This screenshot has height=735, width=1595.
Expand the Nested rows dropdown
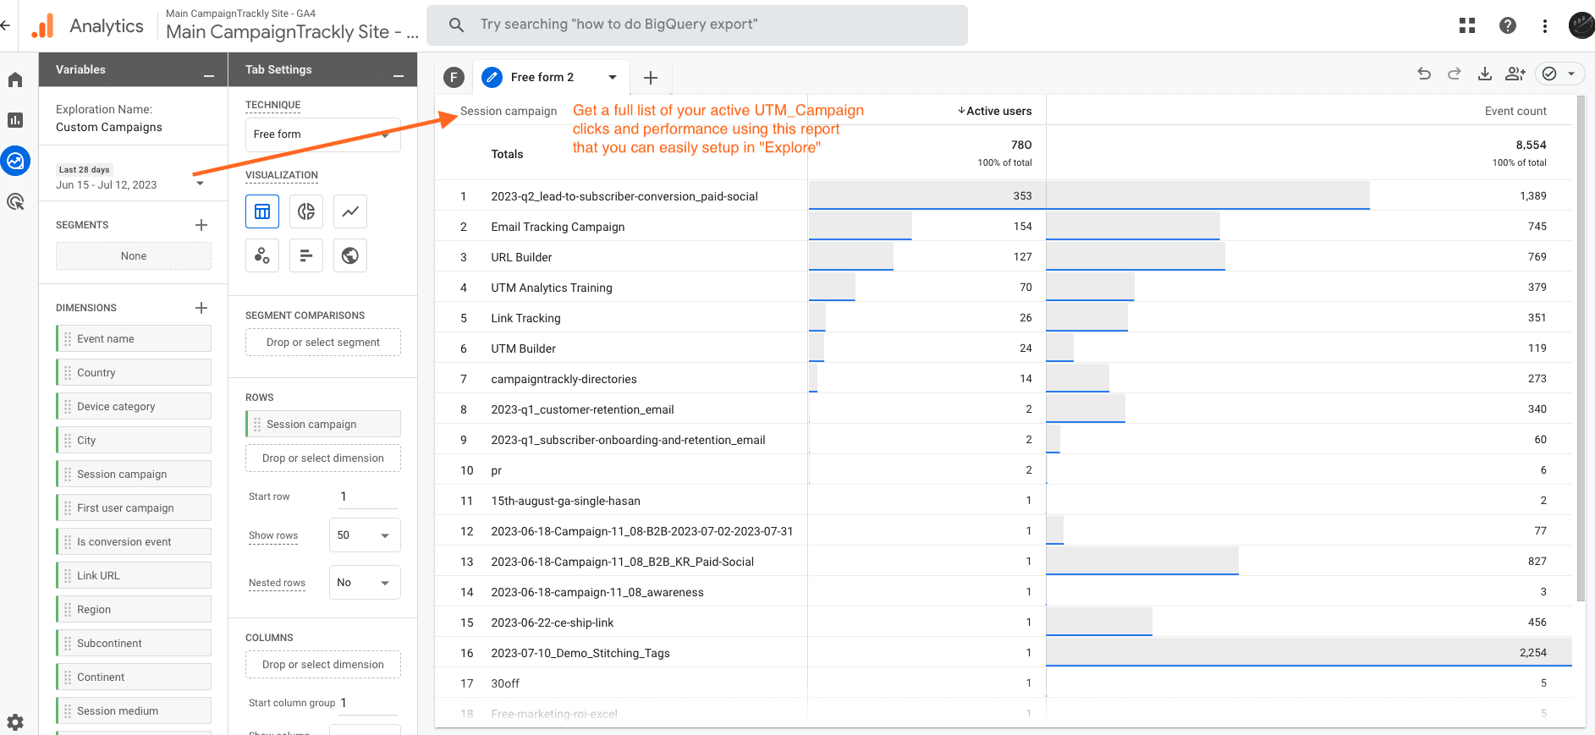(364, 583)
